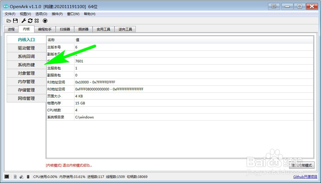
Task: Open the 帮助(H) menu
Action: coord(90,14)
